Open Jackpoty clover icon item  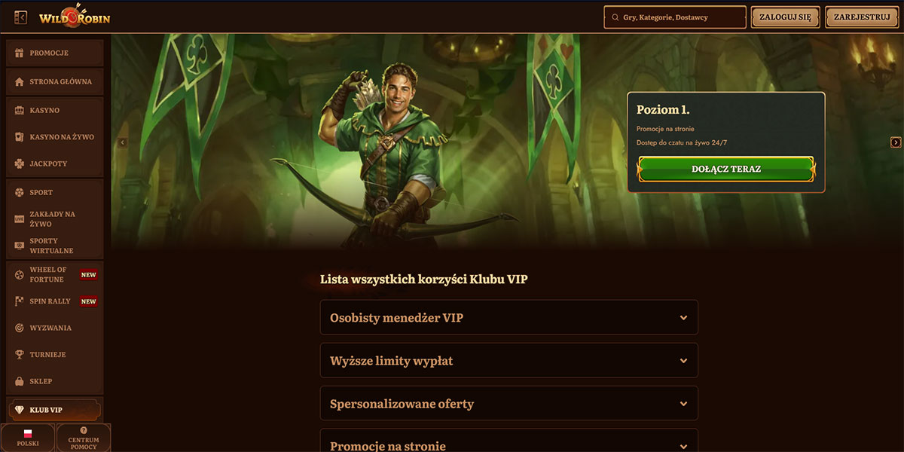coord(20,163)
